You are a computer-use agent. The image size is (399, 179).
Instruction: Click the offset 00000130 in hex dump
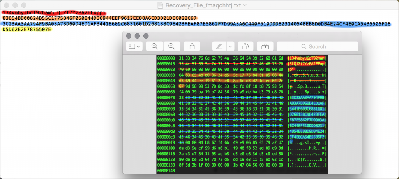click(x=166, y=165)
